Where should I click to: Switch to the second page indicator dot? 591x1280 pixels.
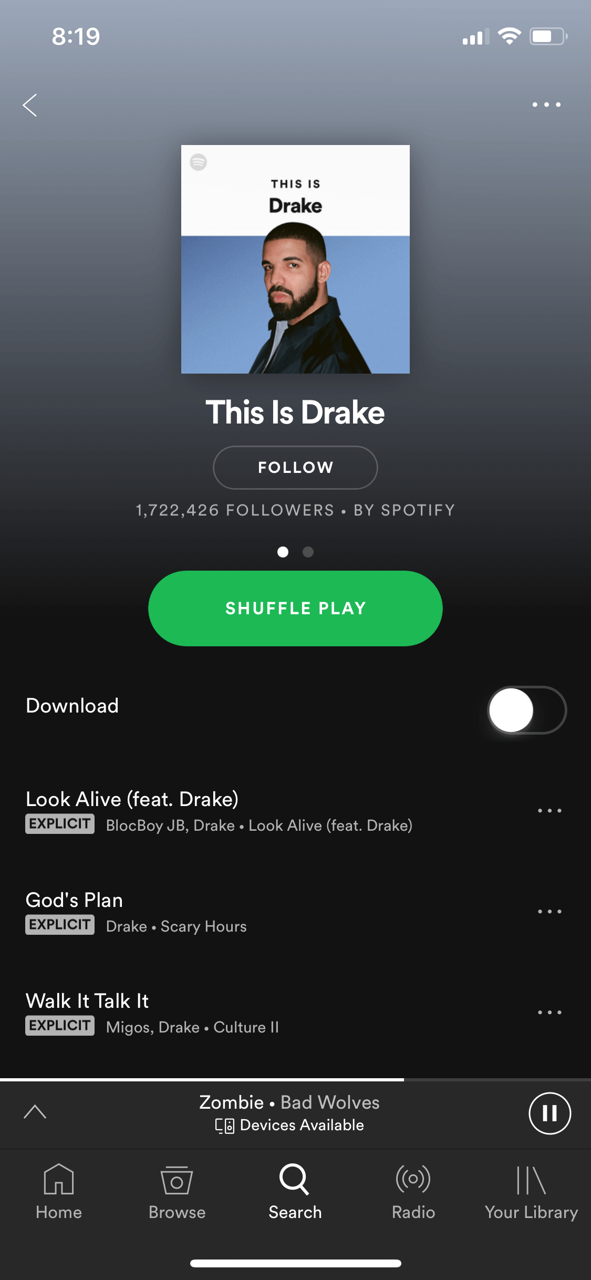coord(308,552)
